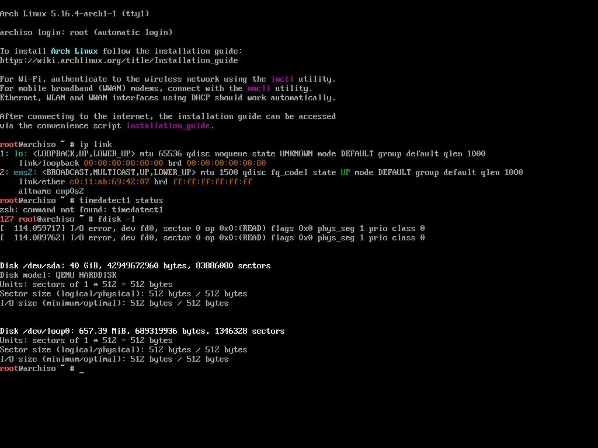Viewport: 598px width, 448px height.
Task: Click the magenta mmcli utility name
Action: point(259,89)
